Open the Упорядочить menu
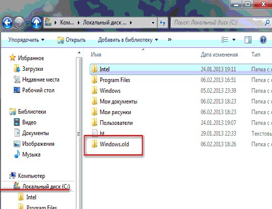 tap(26, 40)
